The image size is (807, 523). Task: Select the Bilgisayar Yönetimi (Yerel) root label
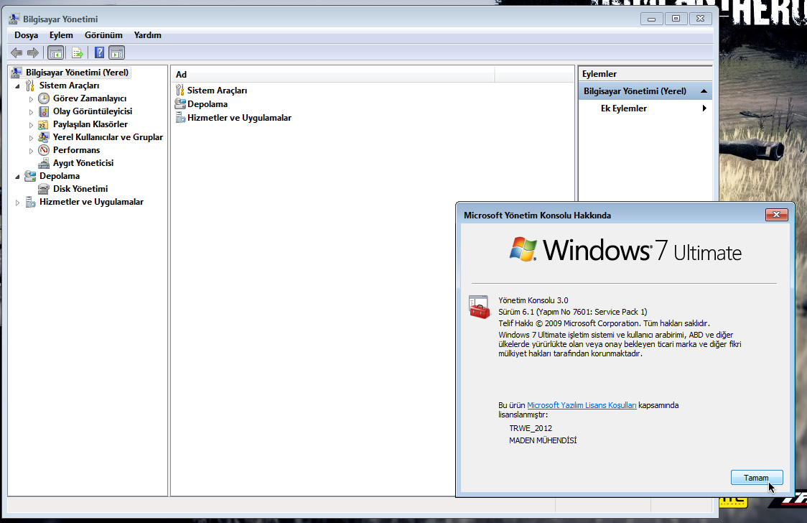tap(78, 72)
